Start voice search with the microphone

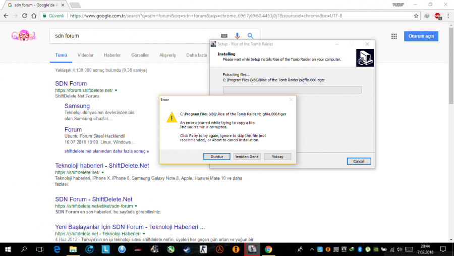tap(237, 36)
